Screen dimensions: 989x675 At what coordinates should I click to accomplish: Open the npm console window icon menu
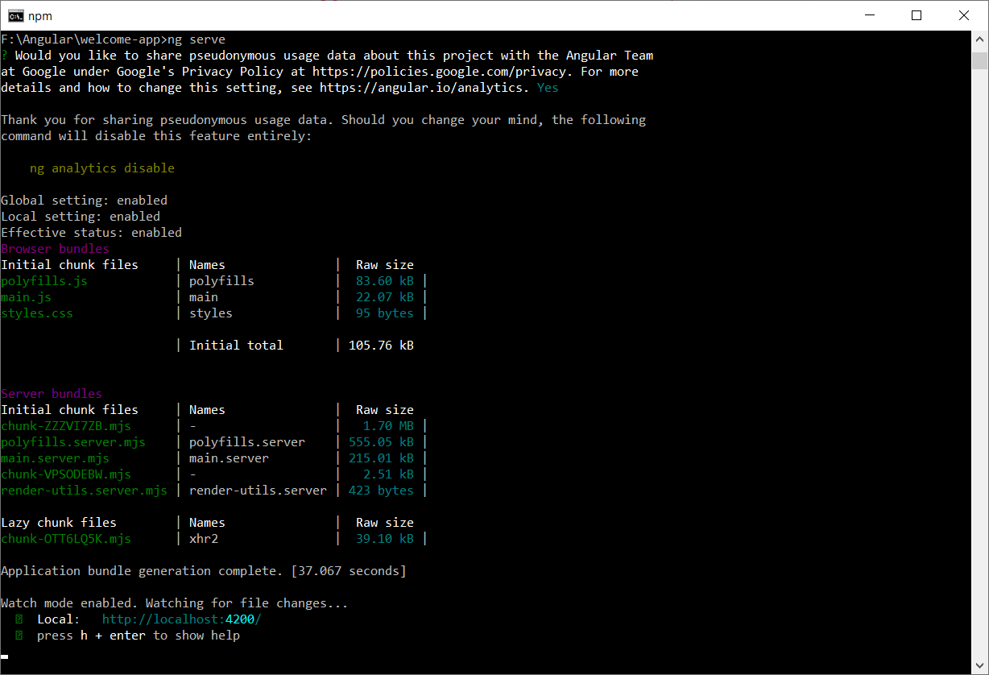pyautogui.click(x=15, y=15)
